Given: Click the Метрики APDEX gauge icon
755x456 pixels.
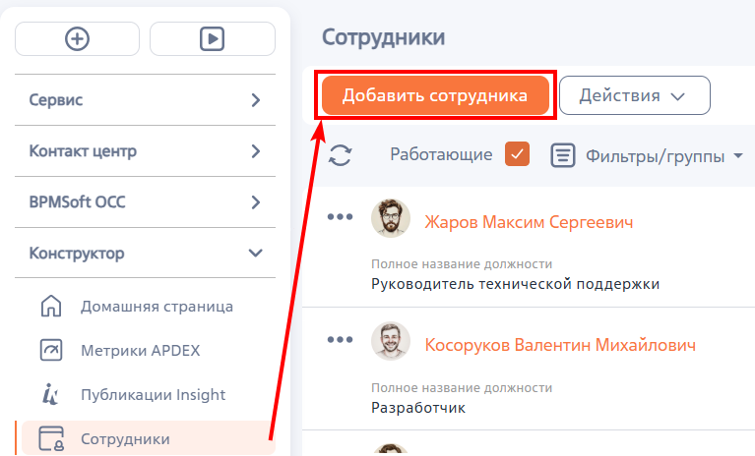Looking at the screenshot, I should point(51,350).
